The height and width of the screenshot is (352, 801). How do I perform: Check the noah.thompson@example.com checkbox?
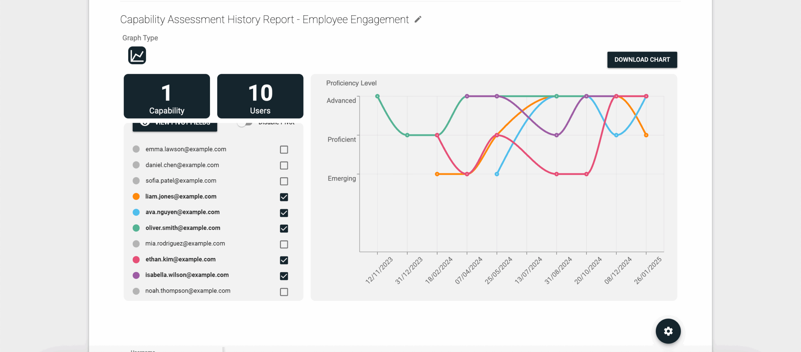(x=283, y=292)
